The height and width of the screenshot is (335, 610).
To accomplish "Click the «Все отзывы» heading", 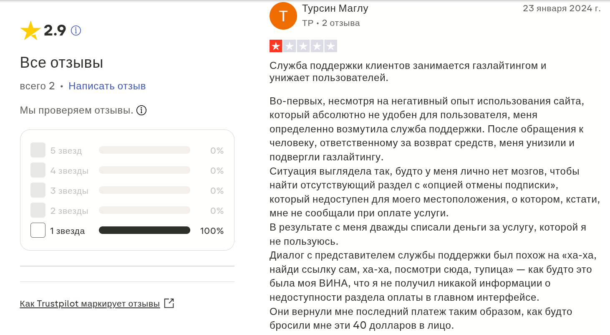I will pos(61,62).
